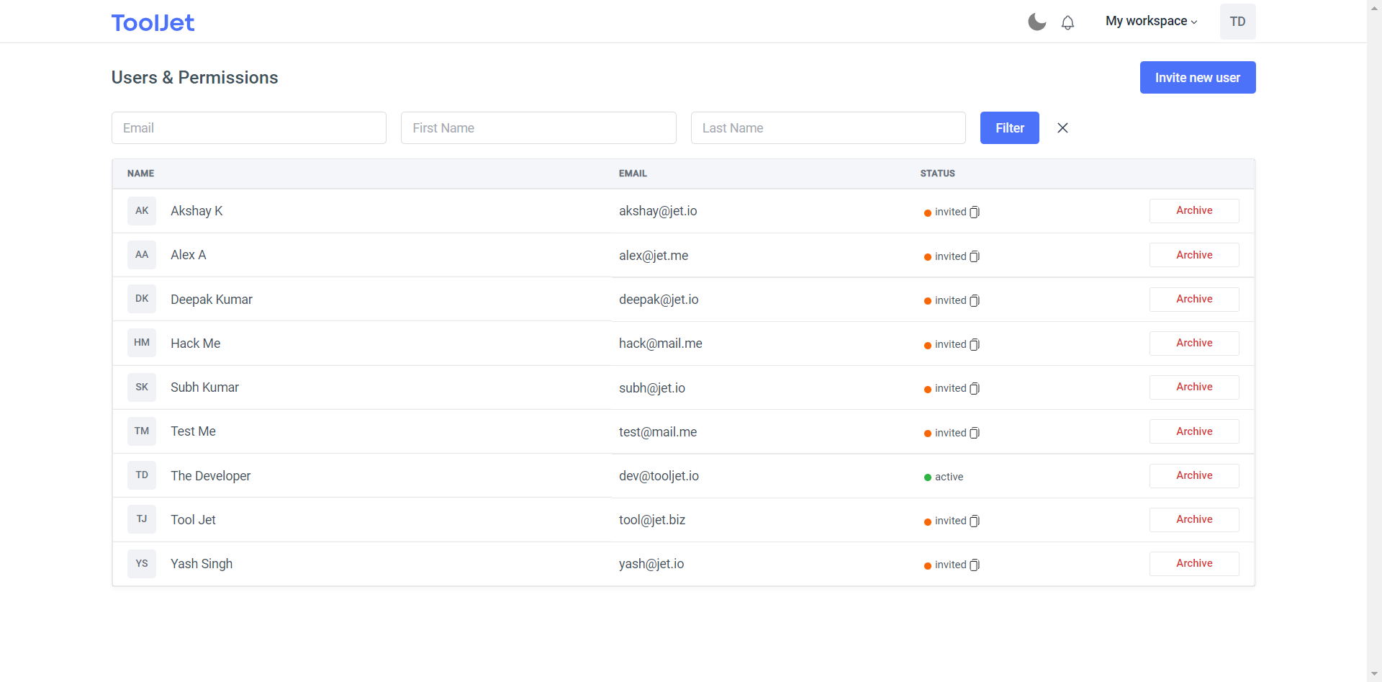Click Invite new user button
This screenshot has height=682, width=1382.
click(x=1198, y=77)
